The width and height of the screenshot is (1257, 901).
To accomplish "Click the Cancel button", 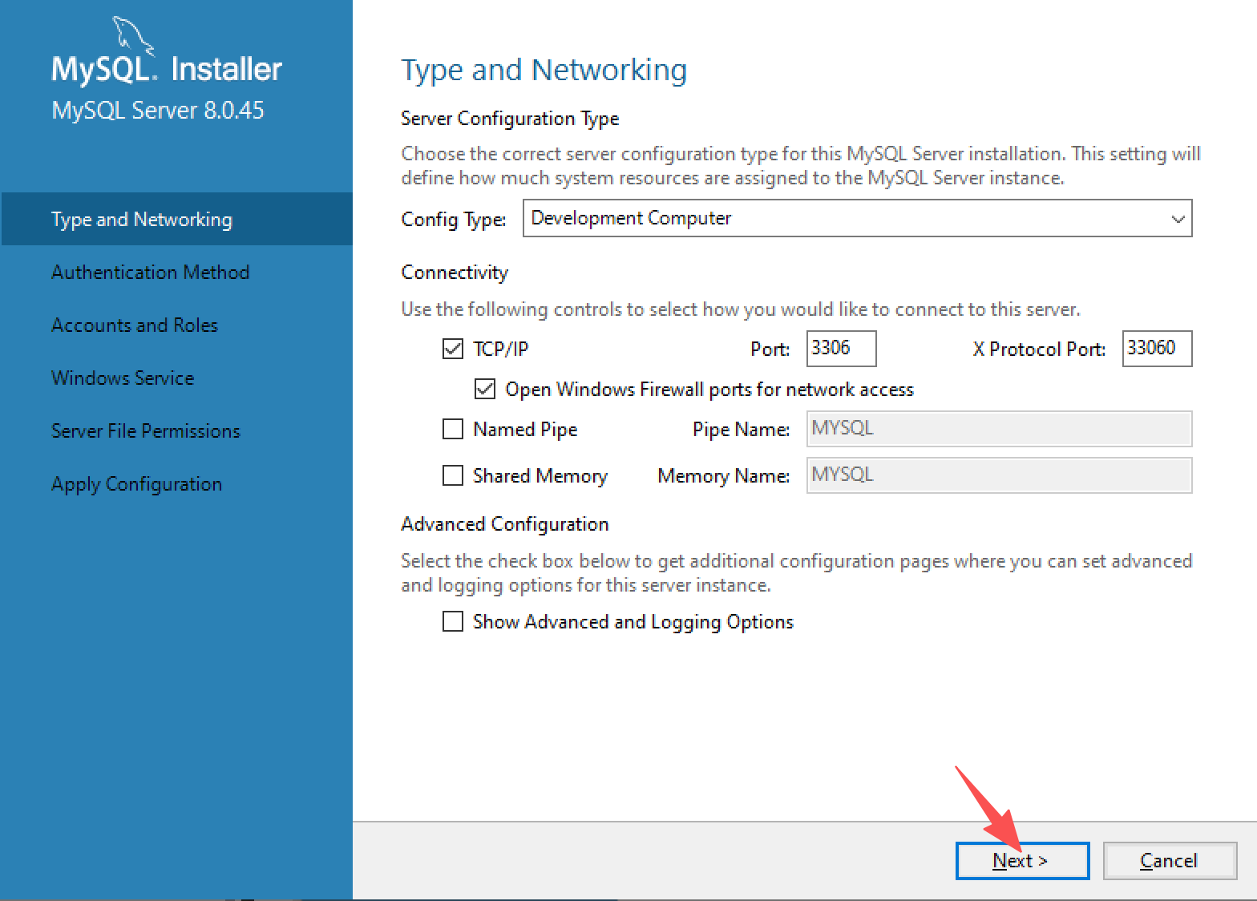I will coord(1170,861).
